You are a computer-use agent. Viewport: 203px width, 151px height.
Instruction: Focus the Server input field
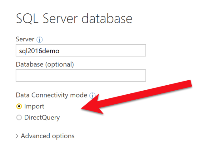(x=81, y=50)
